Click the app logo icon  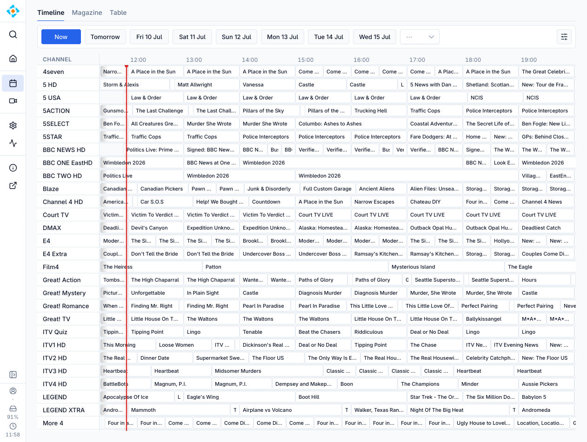pos(13,11)
